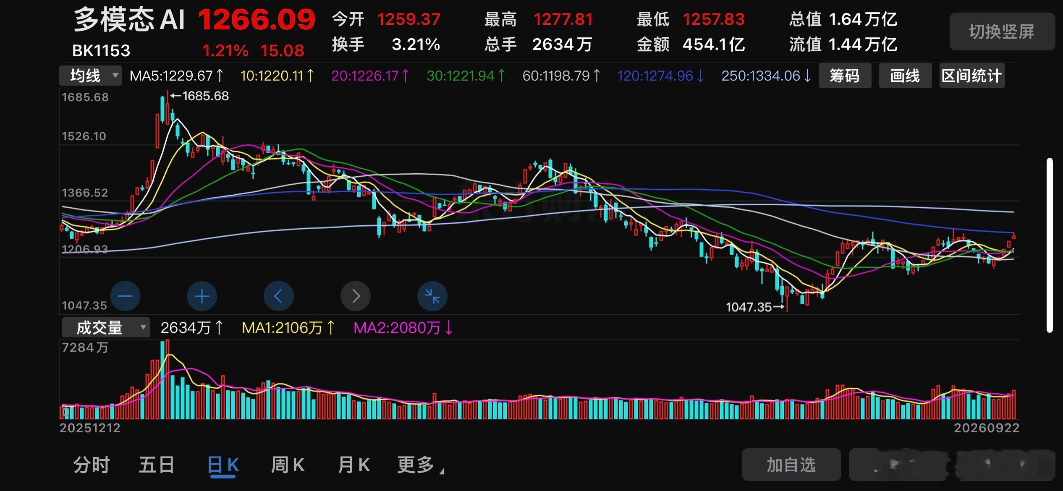Expand the 更多 period options
The image size is (1063, 491).
pos(420,465)
